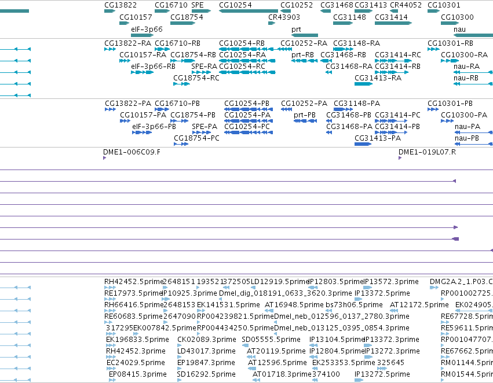Select the eIF-3p66 gene label
This screenshot has height=383, width=493.
point(147,29)
